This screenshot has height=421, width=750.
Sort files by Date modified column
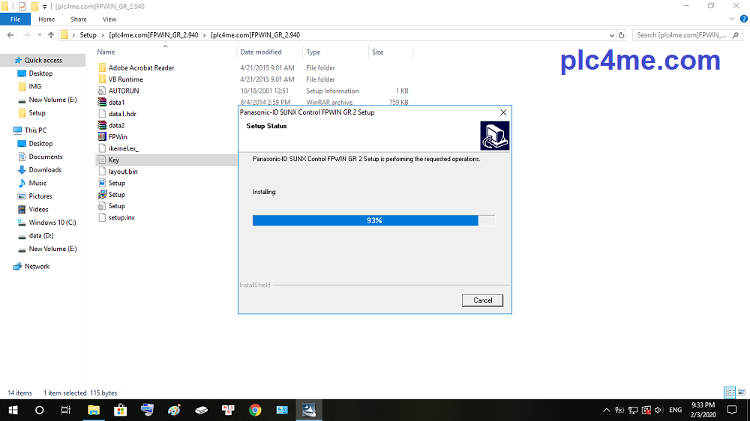click(261, 52)
